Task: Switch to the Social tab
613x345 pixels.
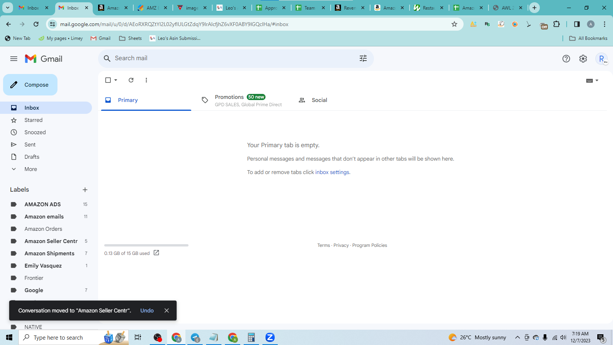Action: point(340,100)
